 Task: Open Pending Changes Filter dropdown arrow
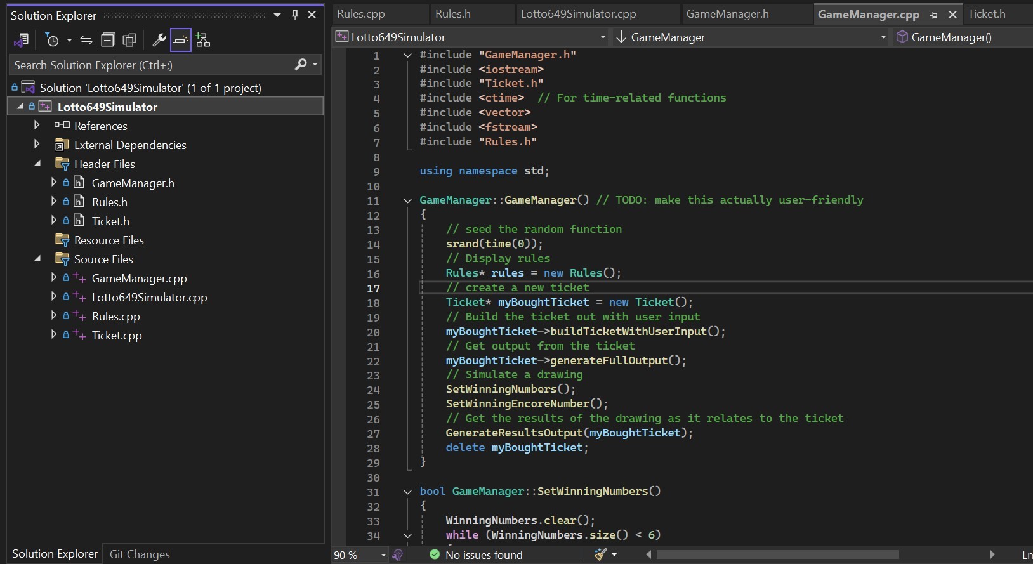(x=69, y=41)
